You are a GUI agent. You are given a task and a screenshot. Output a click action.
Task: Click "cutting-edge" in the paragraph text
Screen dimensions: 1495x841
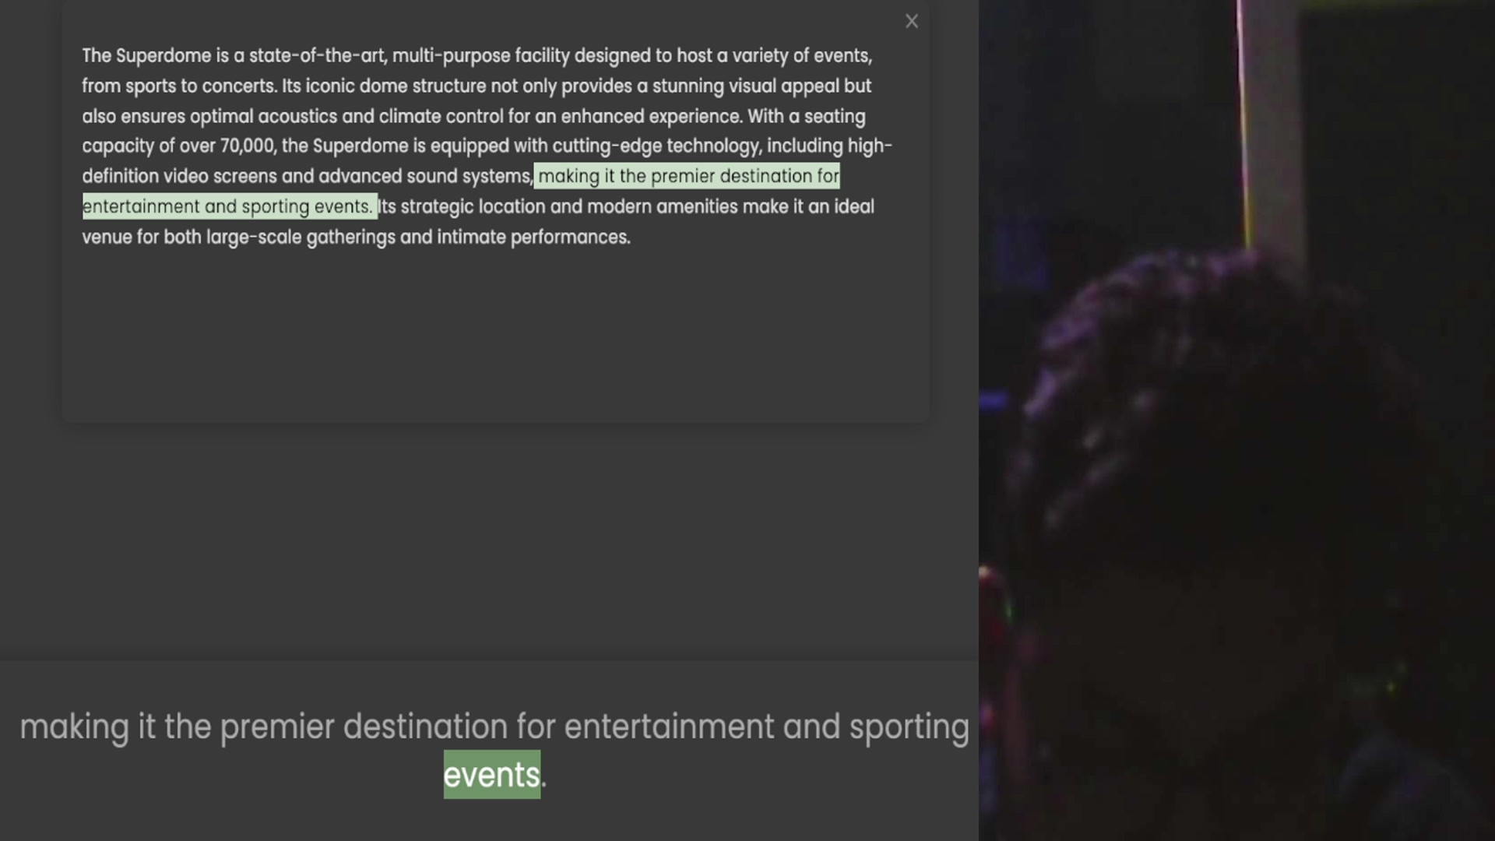(607, 146)
